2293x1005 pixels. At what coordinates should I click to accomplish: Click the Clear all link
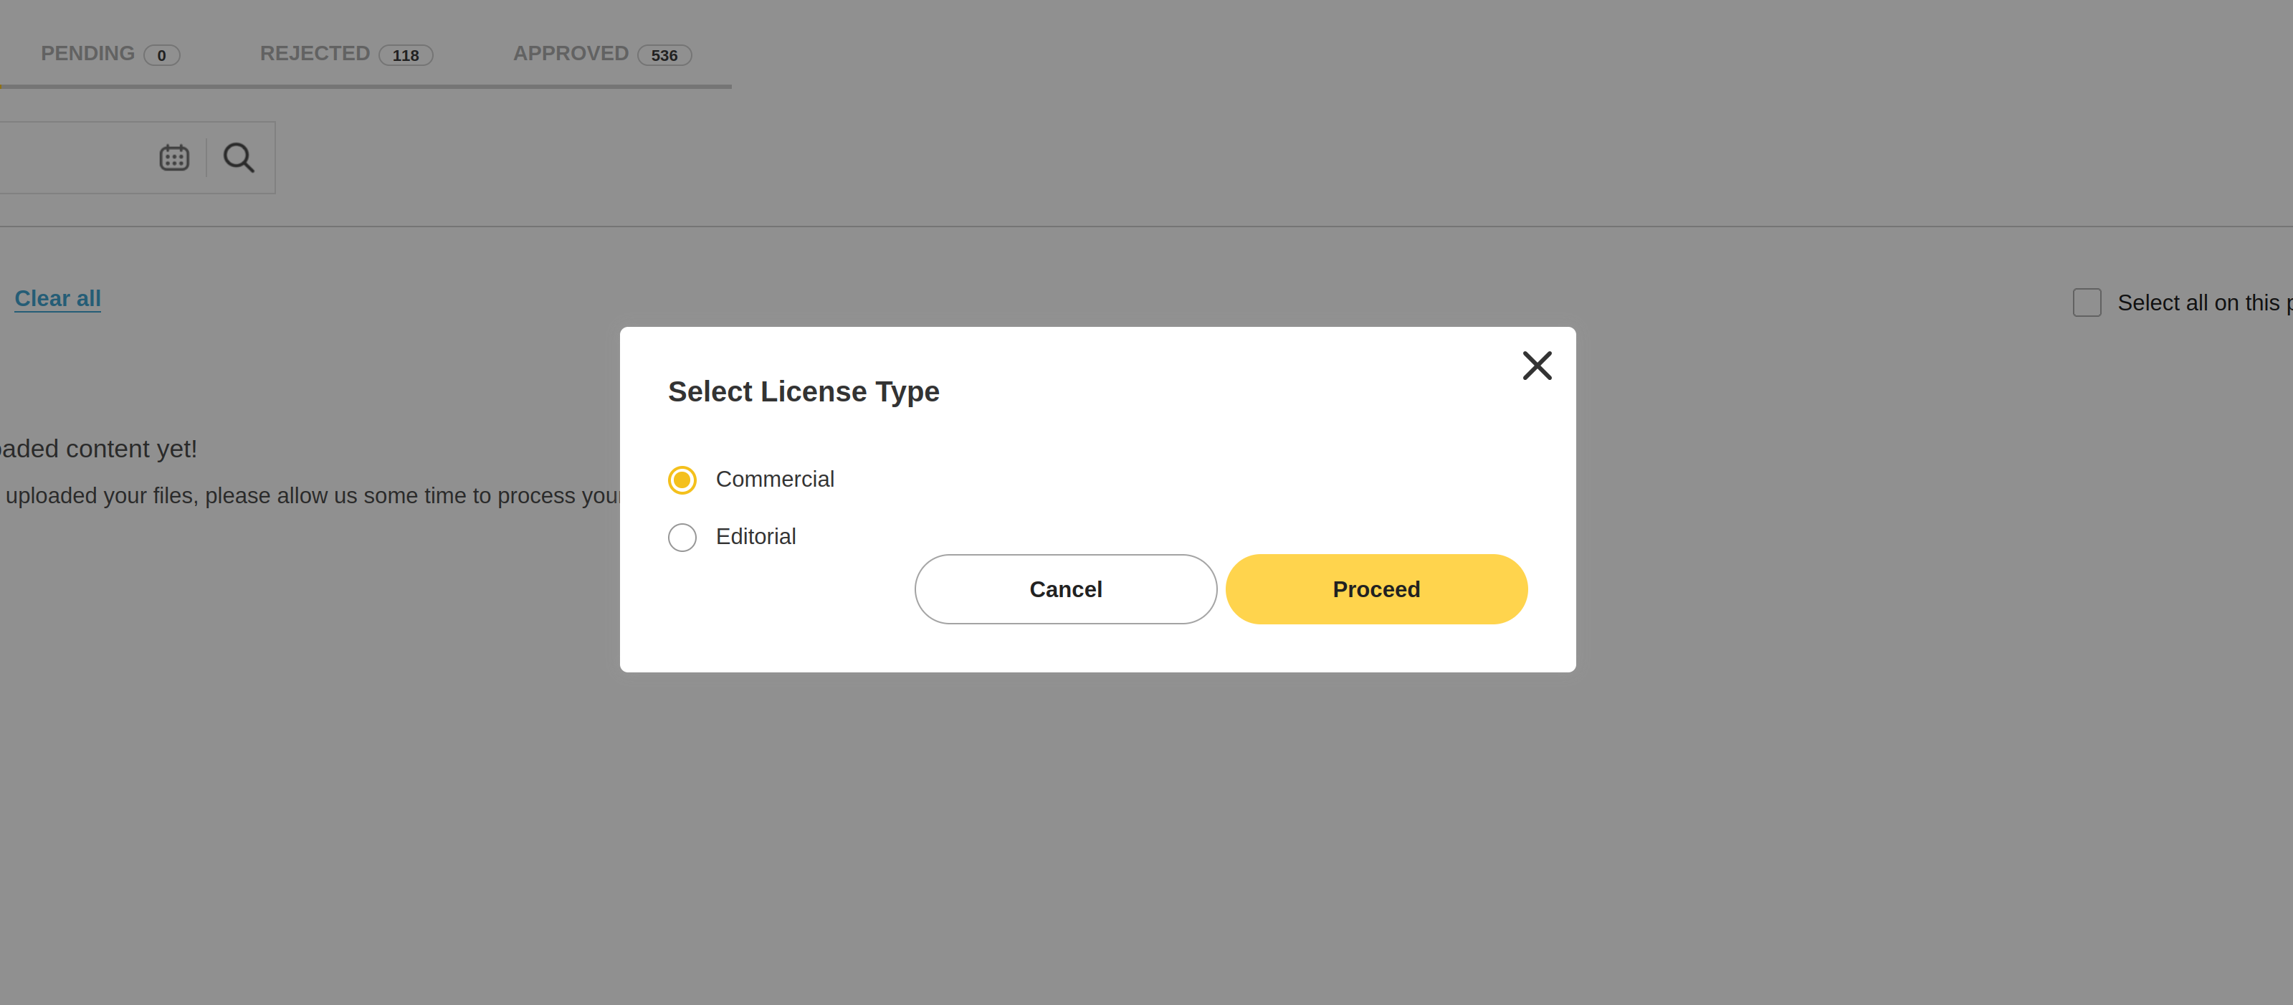coord(58,298)
